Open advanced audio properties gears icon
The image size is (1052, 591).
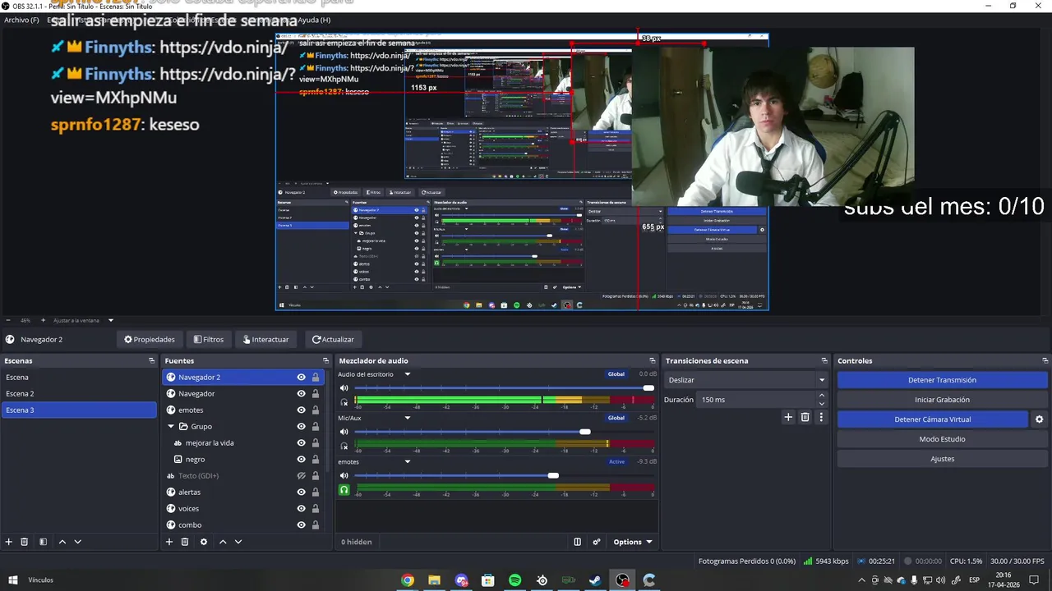point(597,542)
